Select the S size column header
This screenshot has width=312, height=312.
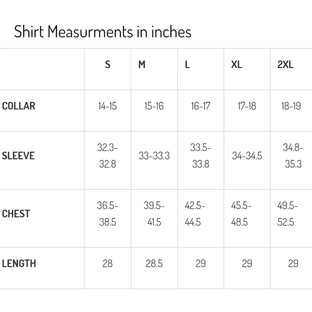[108, 65]
